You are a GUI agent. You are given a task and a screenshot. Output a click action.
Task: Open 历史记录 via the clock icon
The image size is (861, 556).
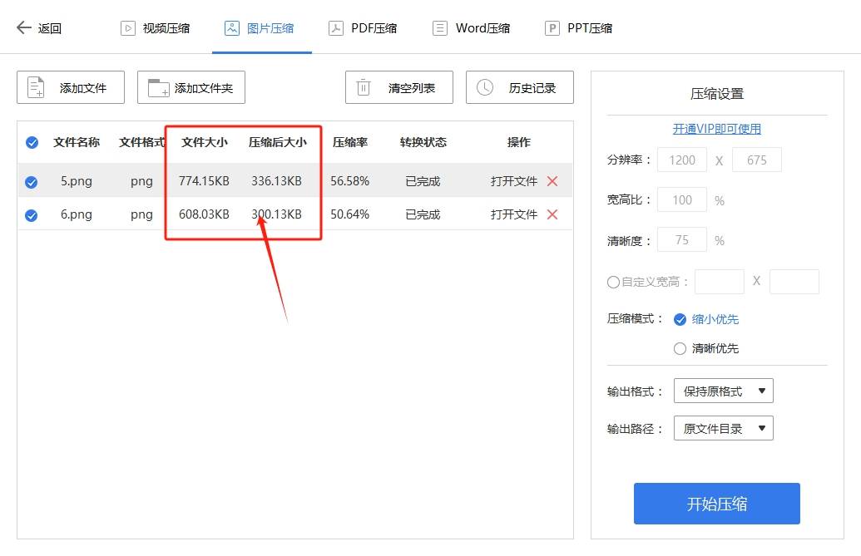[486, 86]
